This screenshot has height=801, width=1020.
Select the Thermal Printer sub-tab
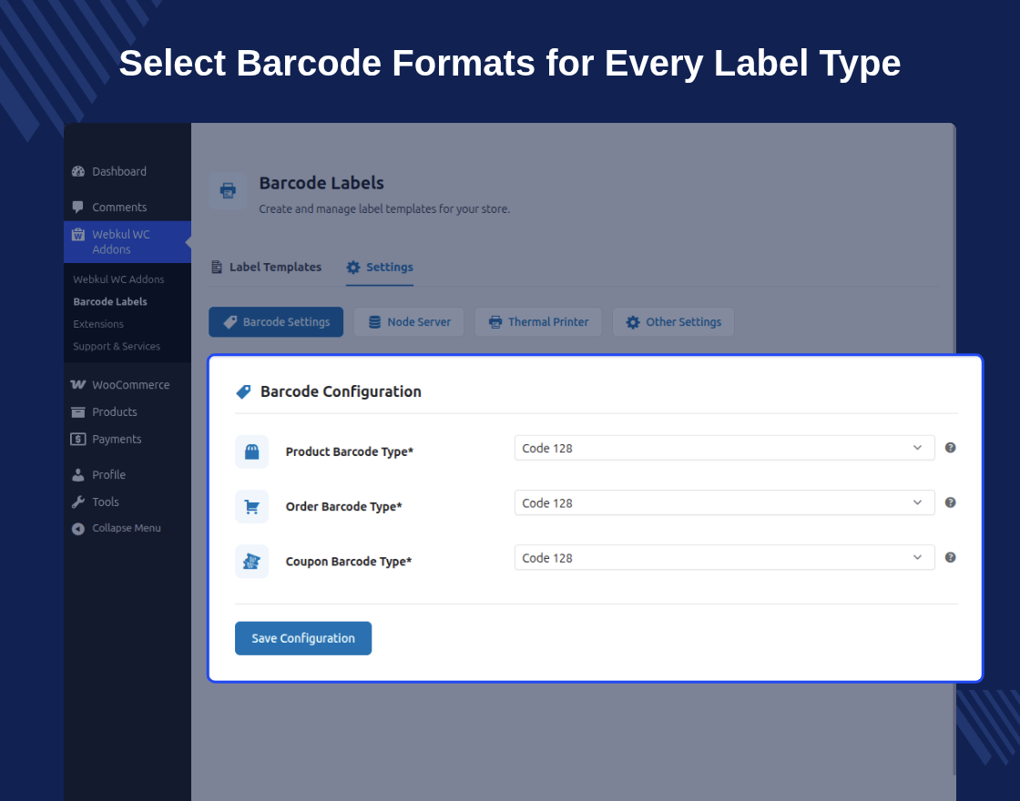[538, 322]
